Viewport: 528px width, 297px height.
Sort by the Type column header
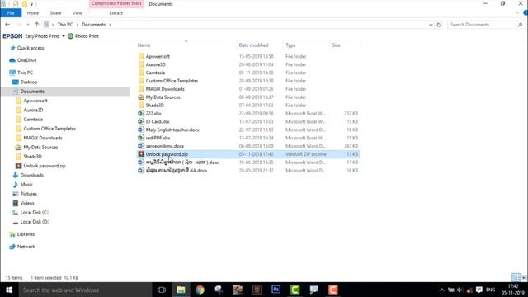(x=290, y=45)
